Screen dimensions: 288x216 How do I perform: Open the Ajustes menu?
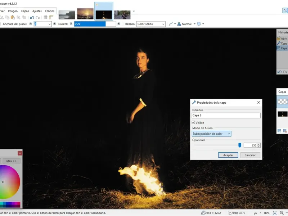[37, 11]
